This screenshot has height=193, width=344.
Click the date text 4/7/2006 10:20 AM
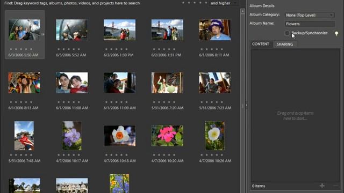tap(167, 161)
